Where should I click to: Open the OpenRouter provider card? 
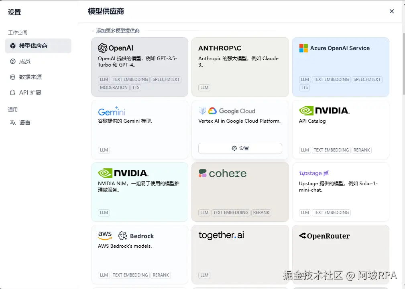pyautogui.click(x=341, y=255)
